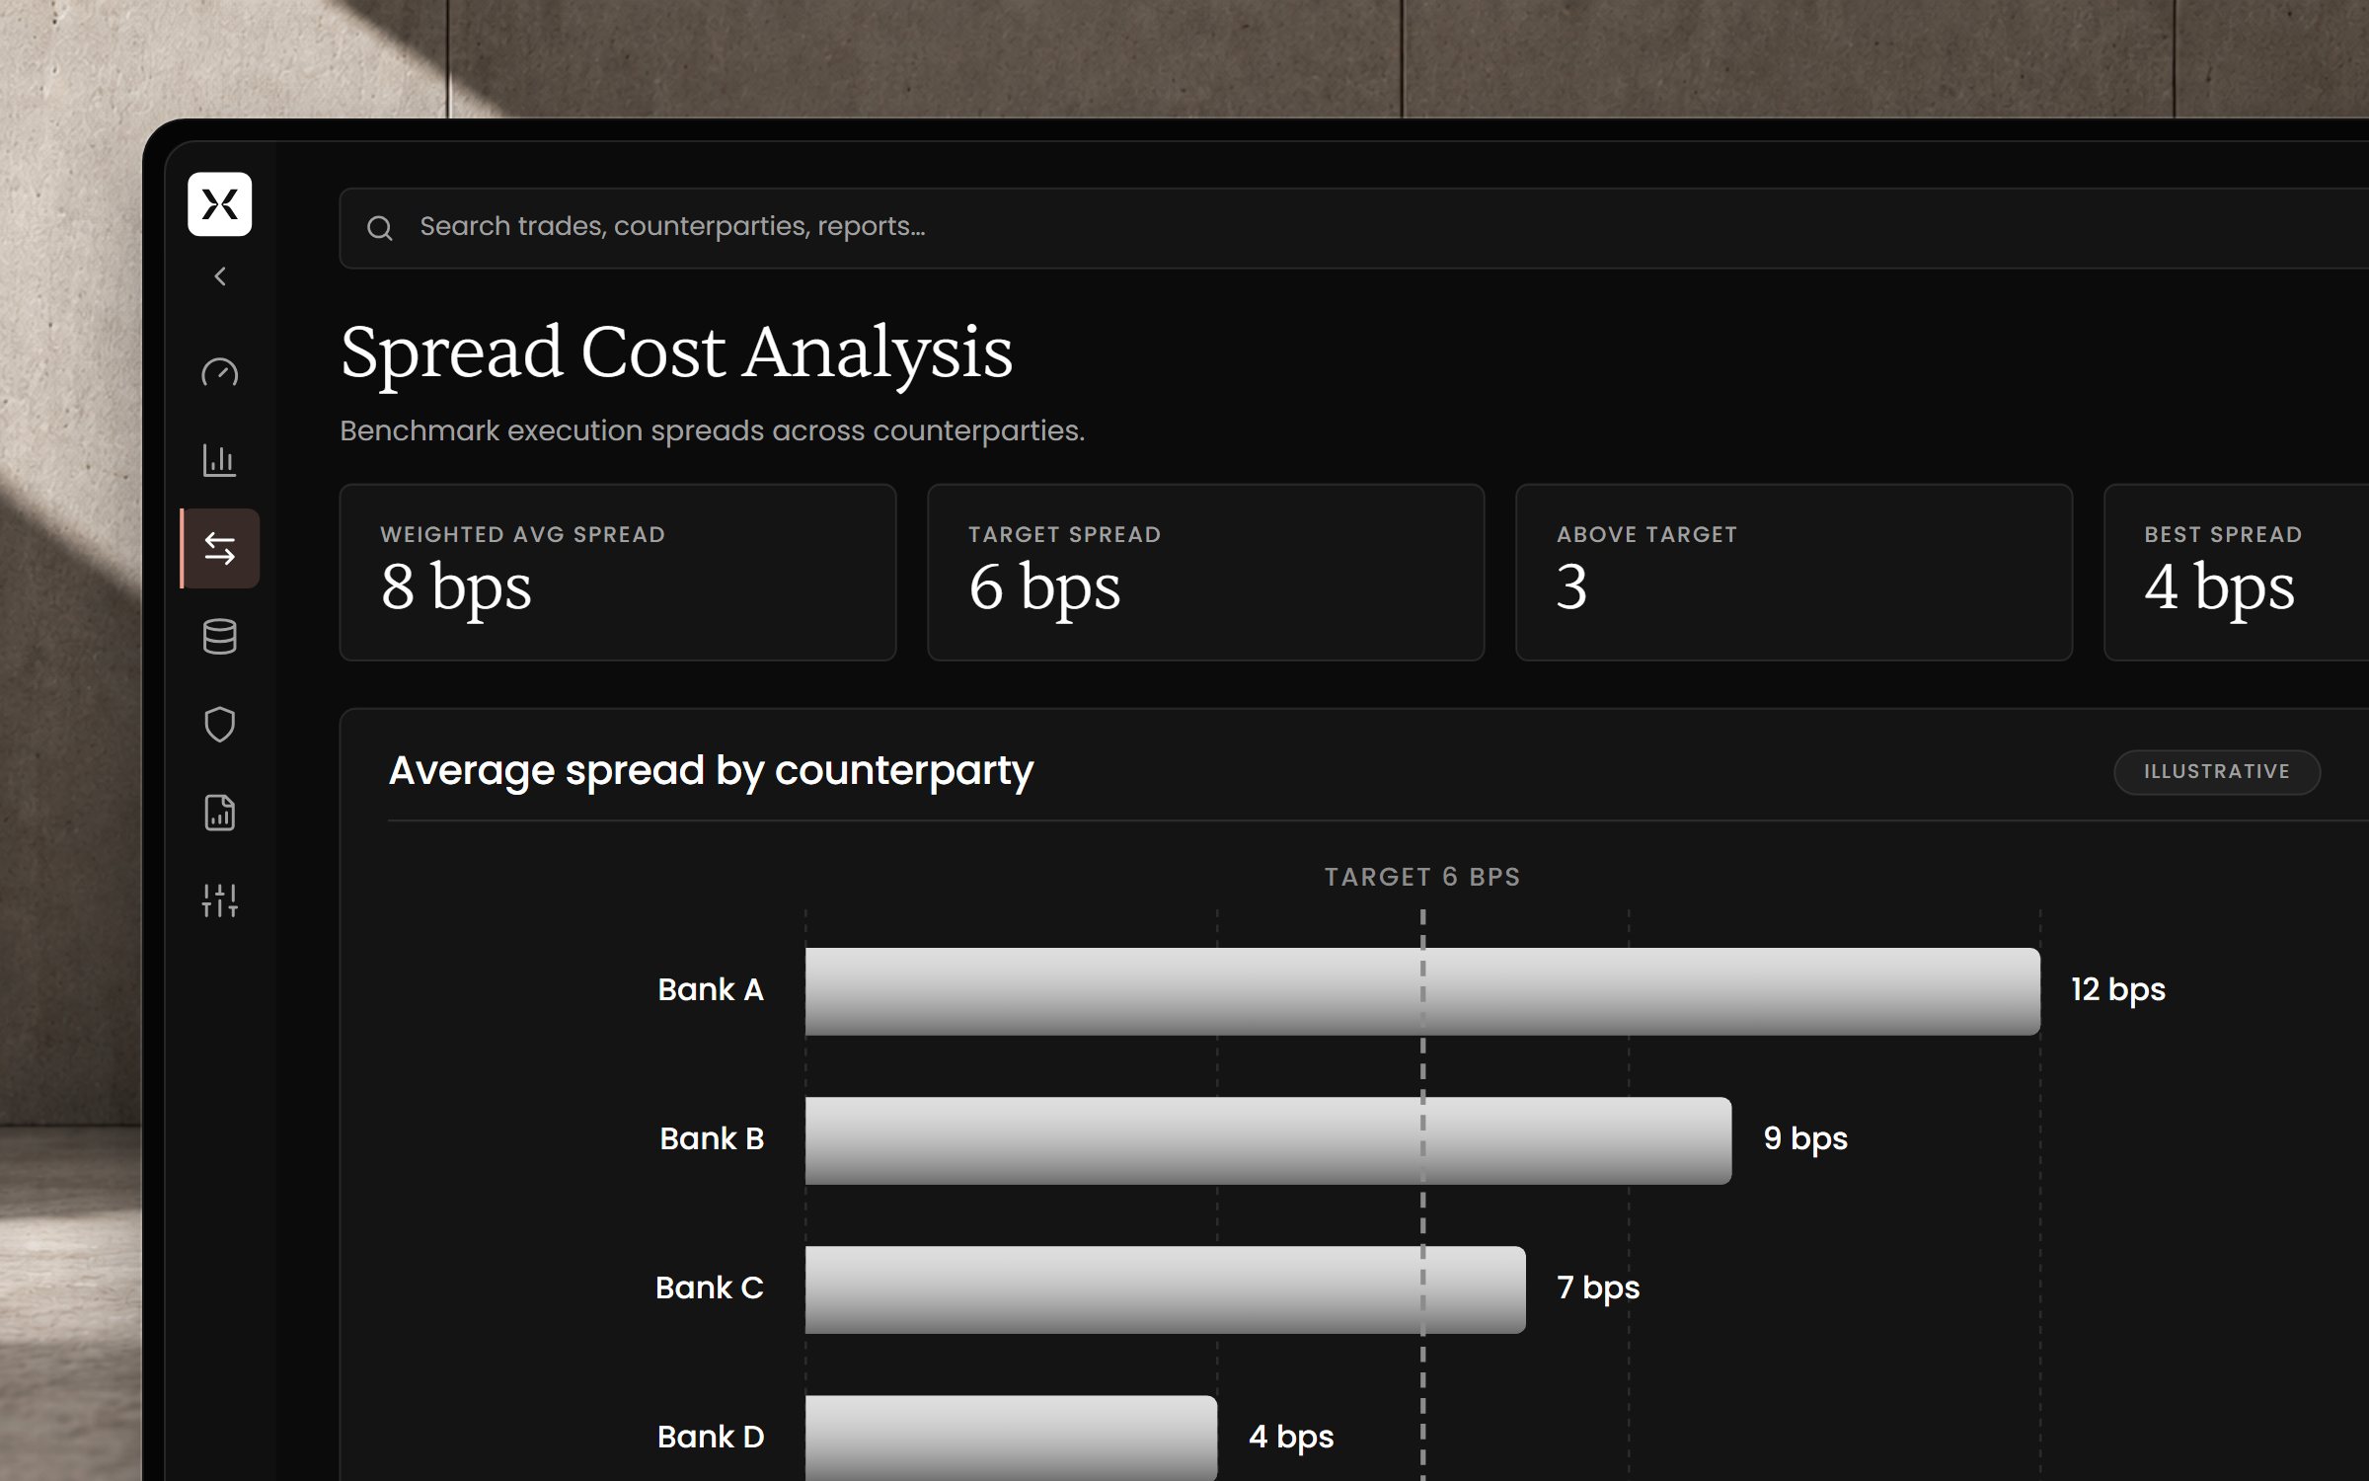The width and height of the screenshot is (2369, 1481).
Task: Click the 'Bank D' label
Action: point(711,1437)
